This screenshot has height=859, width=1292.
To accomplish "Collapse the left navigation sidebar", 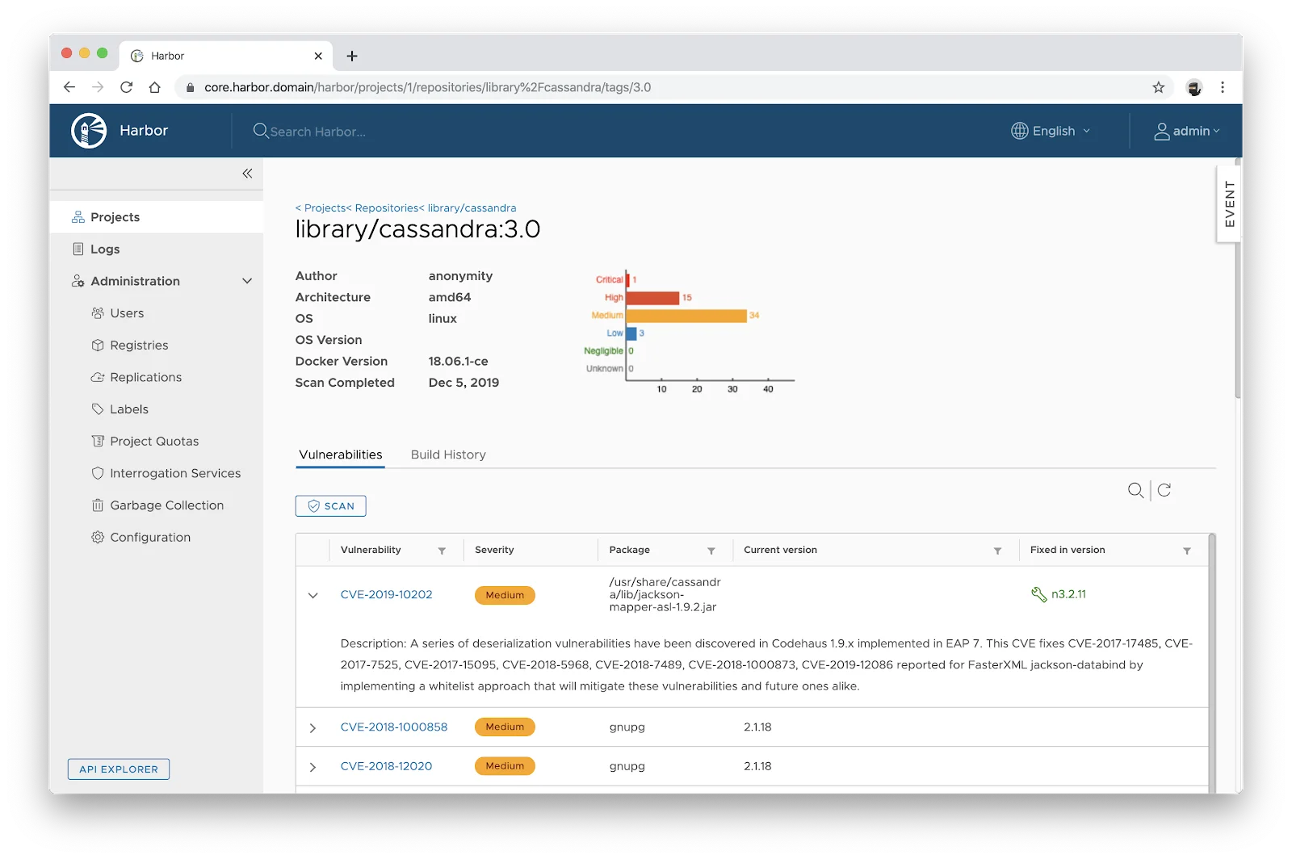I will pyautogui.click(x=247, y=173).
